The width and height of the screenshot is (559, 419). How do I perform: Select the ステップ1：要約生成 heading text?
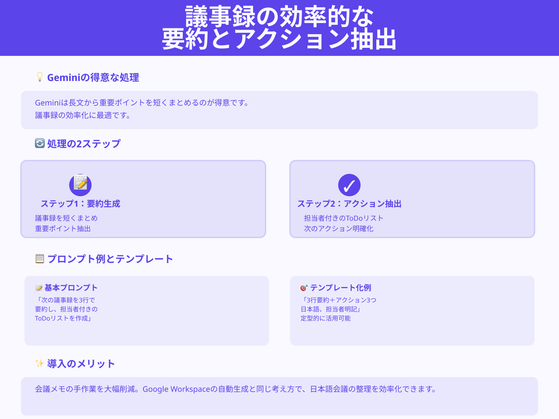coord(80,203)
